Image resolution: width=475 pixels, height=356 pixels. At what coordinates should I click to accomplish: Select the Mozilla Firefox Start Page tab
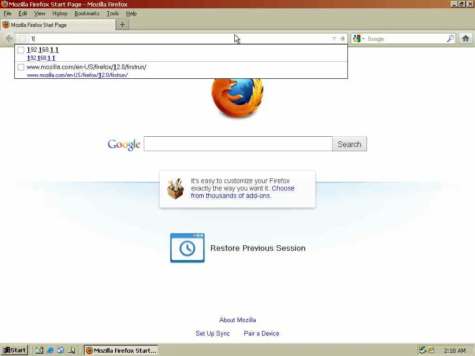point(58,25)
